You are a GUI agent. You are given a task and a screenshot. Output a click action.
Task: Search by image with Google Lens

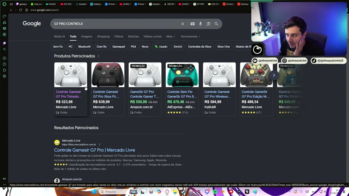click(208, 24)
